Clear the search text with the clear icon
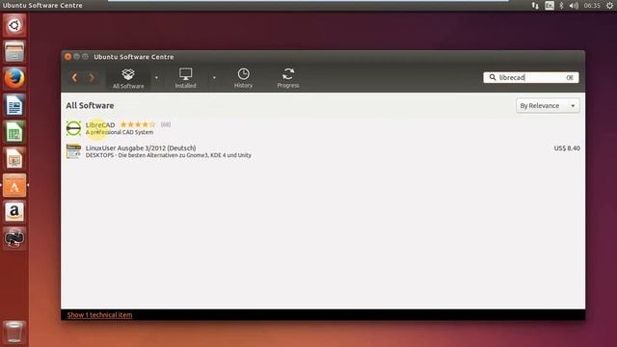 [570, 77]
